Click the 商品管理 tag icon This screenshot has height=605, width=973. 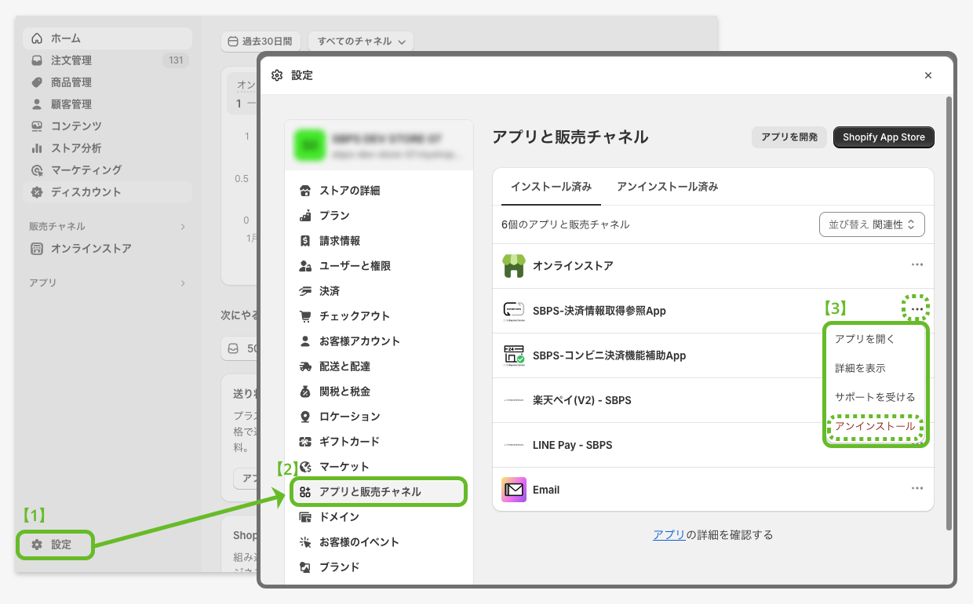(37, 82)
